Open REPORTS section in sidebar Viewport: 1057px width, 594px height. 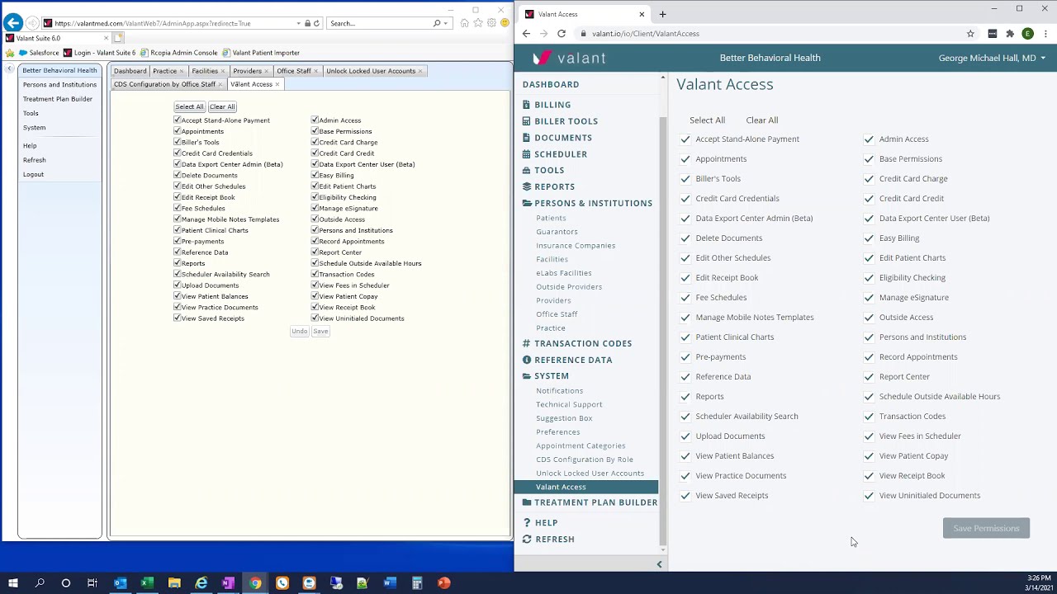554,186
